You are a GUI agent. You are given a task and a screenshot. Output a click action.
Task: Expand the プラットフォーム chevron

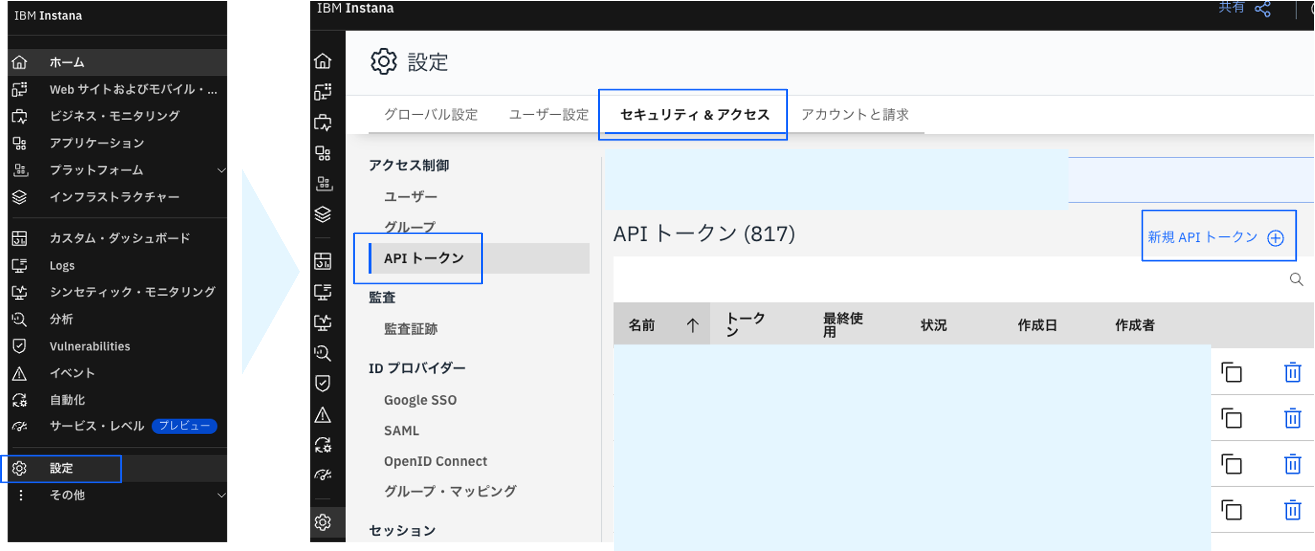click(x=221, y=170)
